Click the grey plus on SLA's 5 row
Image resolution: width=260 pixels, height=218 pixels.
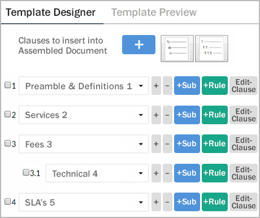click(156, 202)
